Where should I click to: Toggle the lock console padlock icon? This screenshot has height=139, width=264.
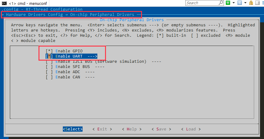click(251, 3)
